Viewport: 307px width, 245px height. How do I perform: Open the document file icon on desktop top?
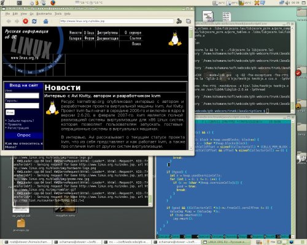click(208, 16)
